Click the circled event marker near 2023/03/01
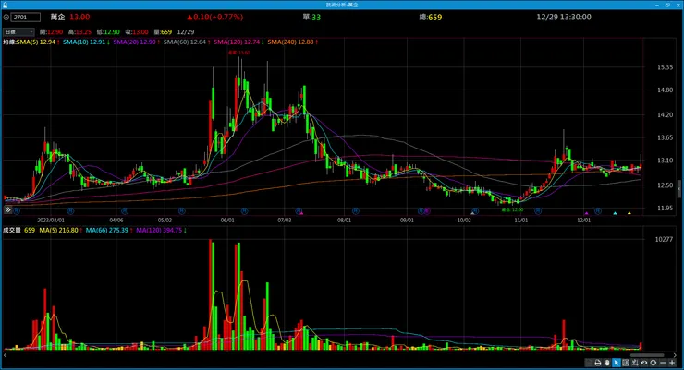 pyautogui.click(x=70, y=211)
